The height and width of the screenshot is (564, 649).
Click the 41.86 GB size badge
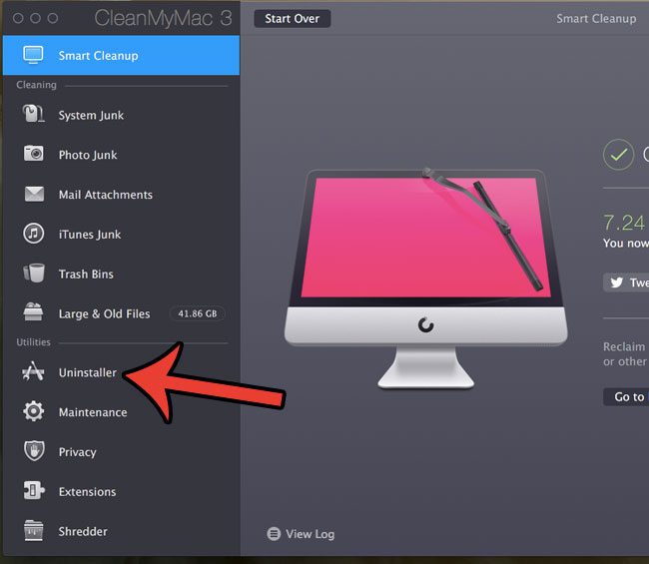197,313
